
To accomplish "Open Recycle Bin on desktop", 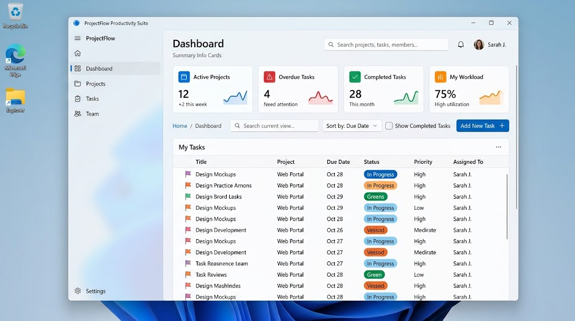I will pyautogui.click(x=15, y=16).
